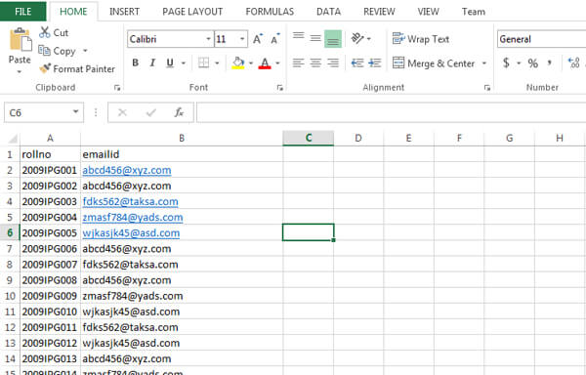The width and height of the screenshot is (586, 375).
Task: Open the font size dropdown
Action: click(242, 39)
